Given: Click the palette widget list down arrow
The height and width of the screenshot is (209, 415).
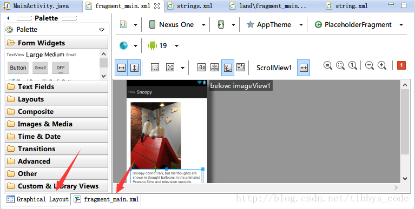Looking at the screenshot, I should pos(103,76).
